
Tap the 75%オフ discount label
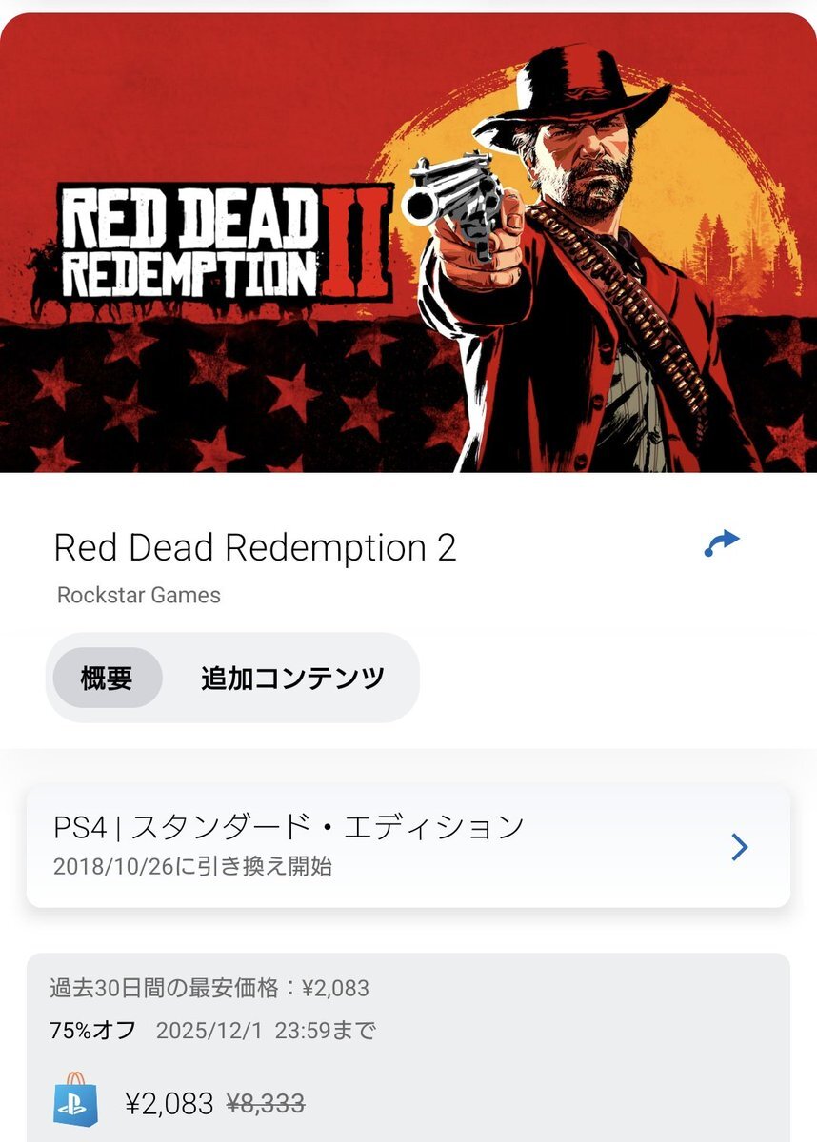point(92,1031)
